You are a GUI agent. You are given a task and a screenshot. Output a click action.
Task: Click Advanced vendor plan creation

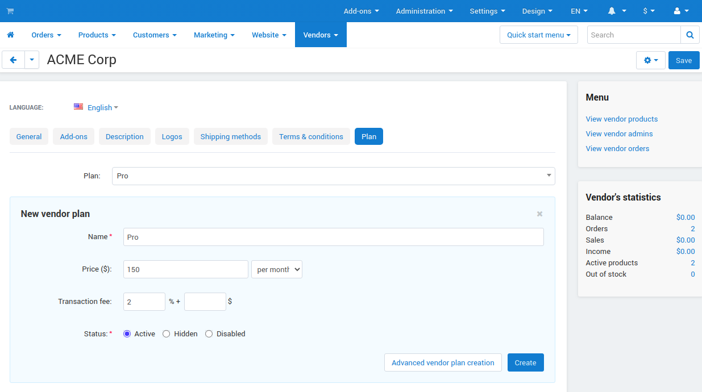(x=443, y=362)
